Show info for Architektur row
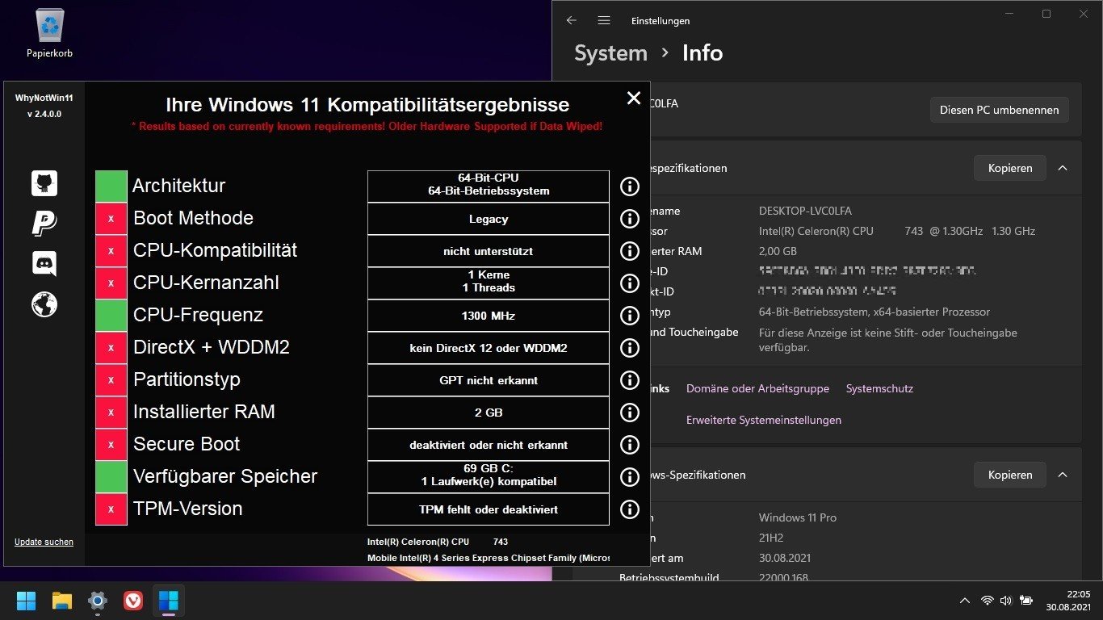 click(x=630, y=186)
